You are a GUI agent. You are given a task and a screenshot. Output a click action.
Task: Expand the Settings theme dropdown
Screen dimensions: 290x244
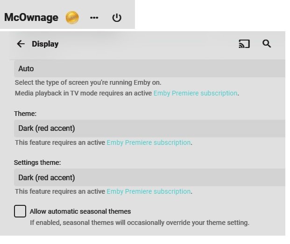tap(149, 177)
